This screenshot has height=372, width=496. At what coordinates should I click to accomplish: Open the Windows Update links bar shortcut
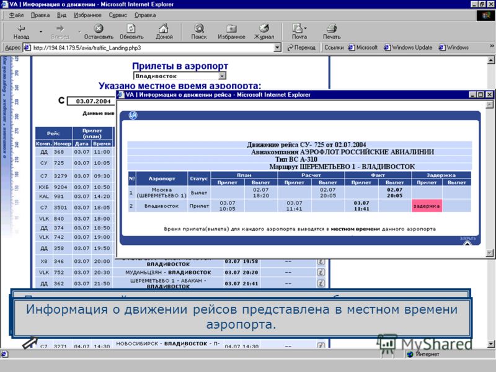pyautogui.click(x=408, y=48)
